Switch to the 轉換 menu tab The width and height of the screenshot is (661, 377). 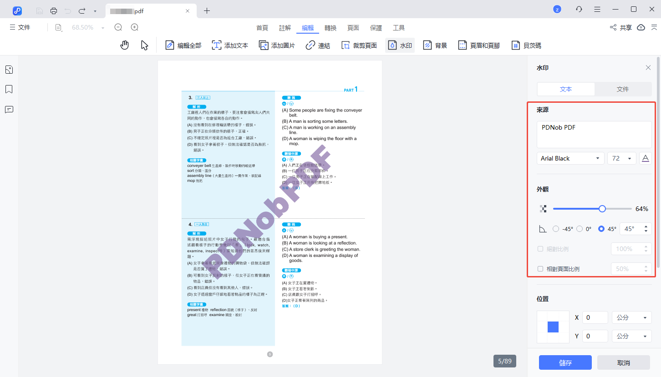tap(330, 28)
